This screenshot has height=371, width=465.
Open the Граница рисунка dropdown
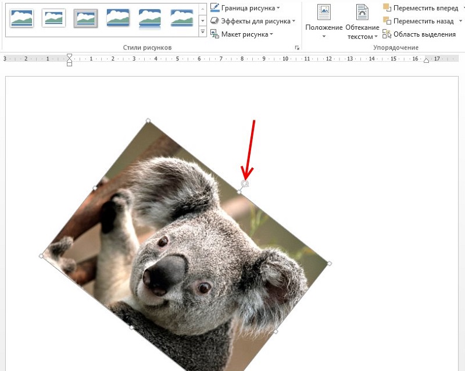(x=245, y=8)
